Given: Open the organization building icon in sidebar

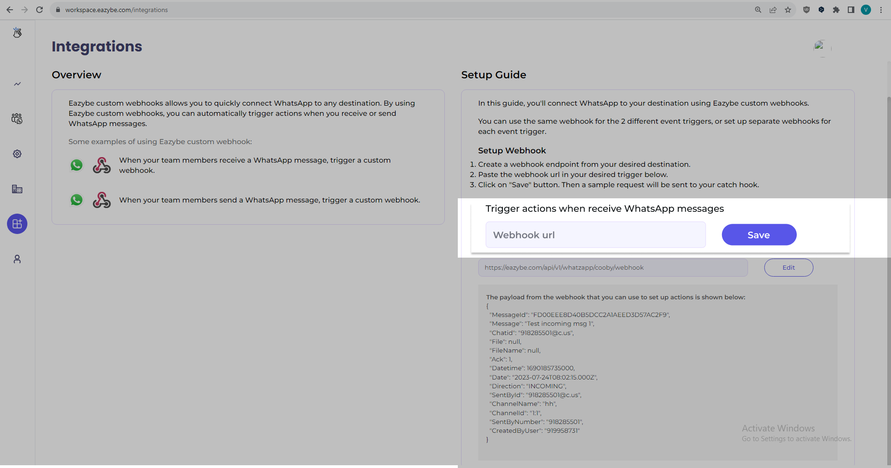Looking at the screenshot, I should click(x=17, y=189).
